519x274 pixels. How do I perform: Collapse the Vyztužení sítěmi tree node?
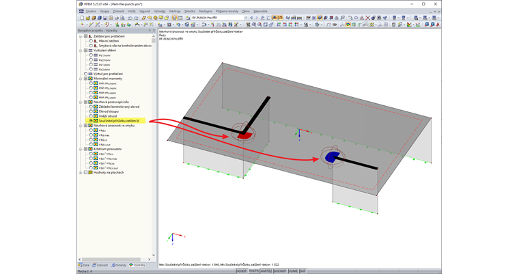point(81,51)
